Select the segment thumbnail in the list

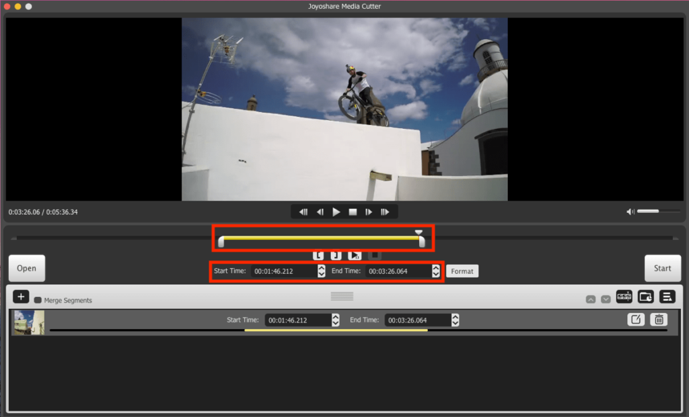tap(28, 322)
